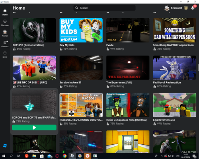
Task: Open the Avatar editor from sidebar
Action: pos(5,33)
